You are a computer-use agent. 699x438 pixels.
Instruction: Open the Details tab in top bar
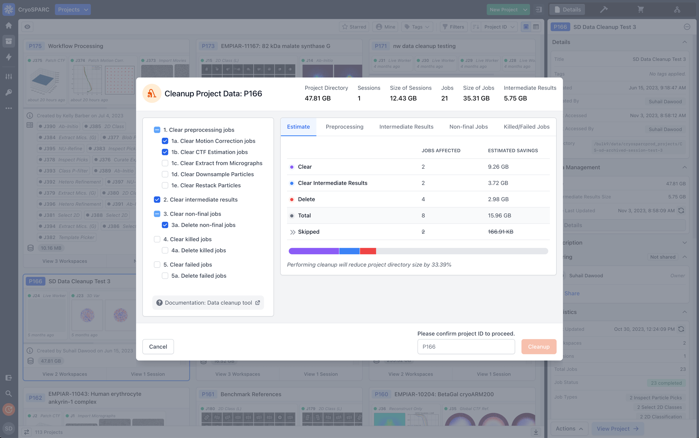click(567, 9)
